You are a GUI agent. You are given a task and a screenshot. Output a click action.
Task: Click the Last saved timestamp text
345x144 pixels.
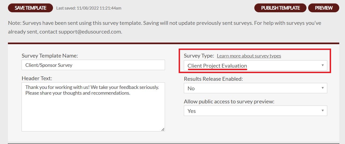(x=89, y=8)
